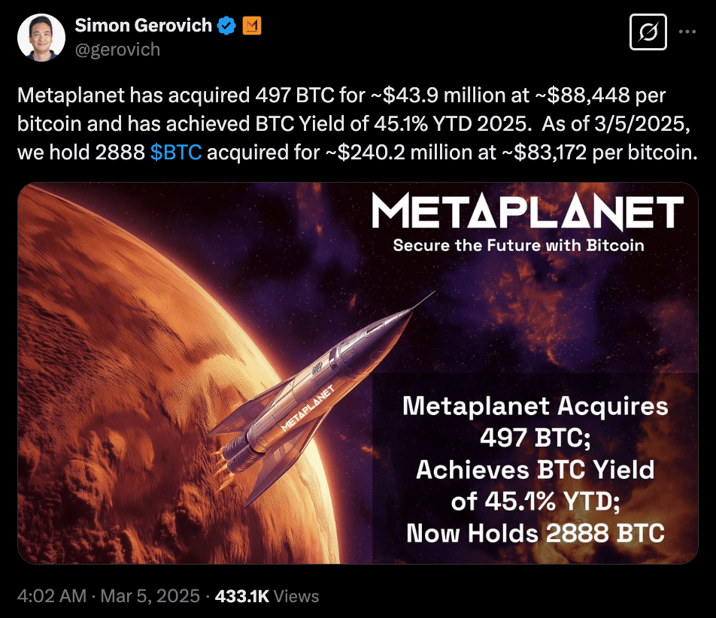This screenshot has width=716, height=618.
Task: Visit @gerovich's handle
Action: (x=116, y=50)
